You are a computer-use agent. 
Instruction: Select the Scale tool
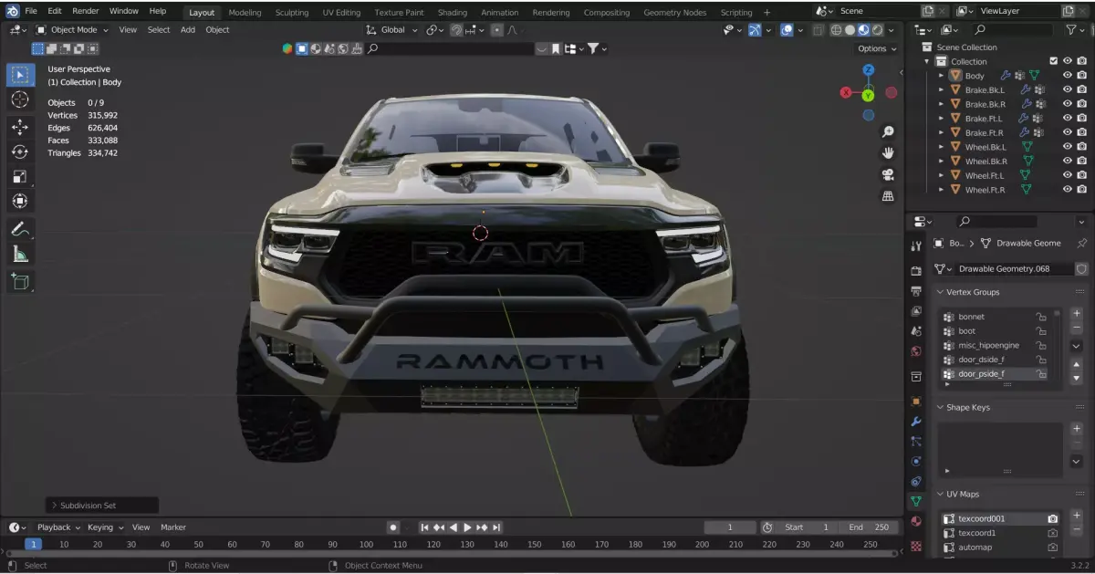point(20,176)
